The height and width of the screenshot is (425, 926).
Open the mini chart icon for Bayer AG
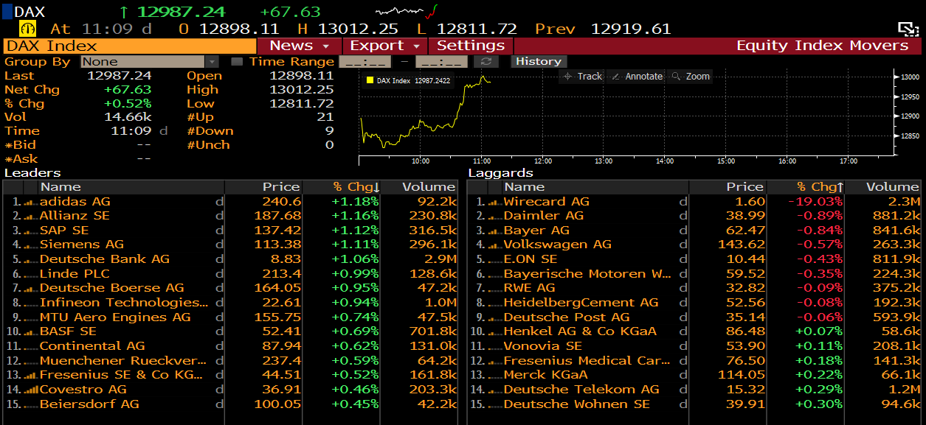pyautogui.click(x=494, y=231)
